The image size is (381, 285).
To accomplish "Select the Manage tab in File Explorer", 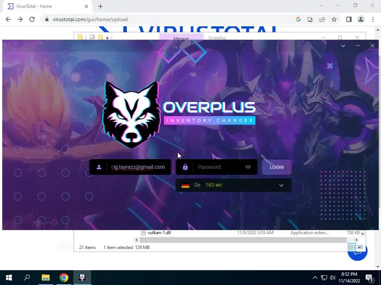I will tap(181, 37).
